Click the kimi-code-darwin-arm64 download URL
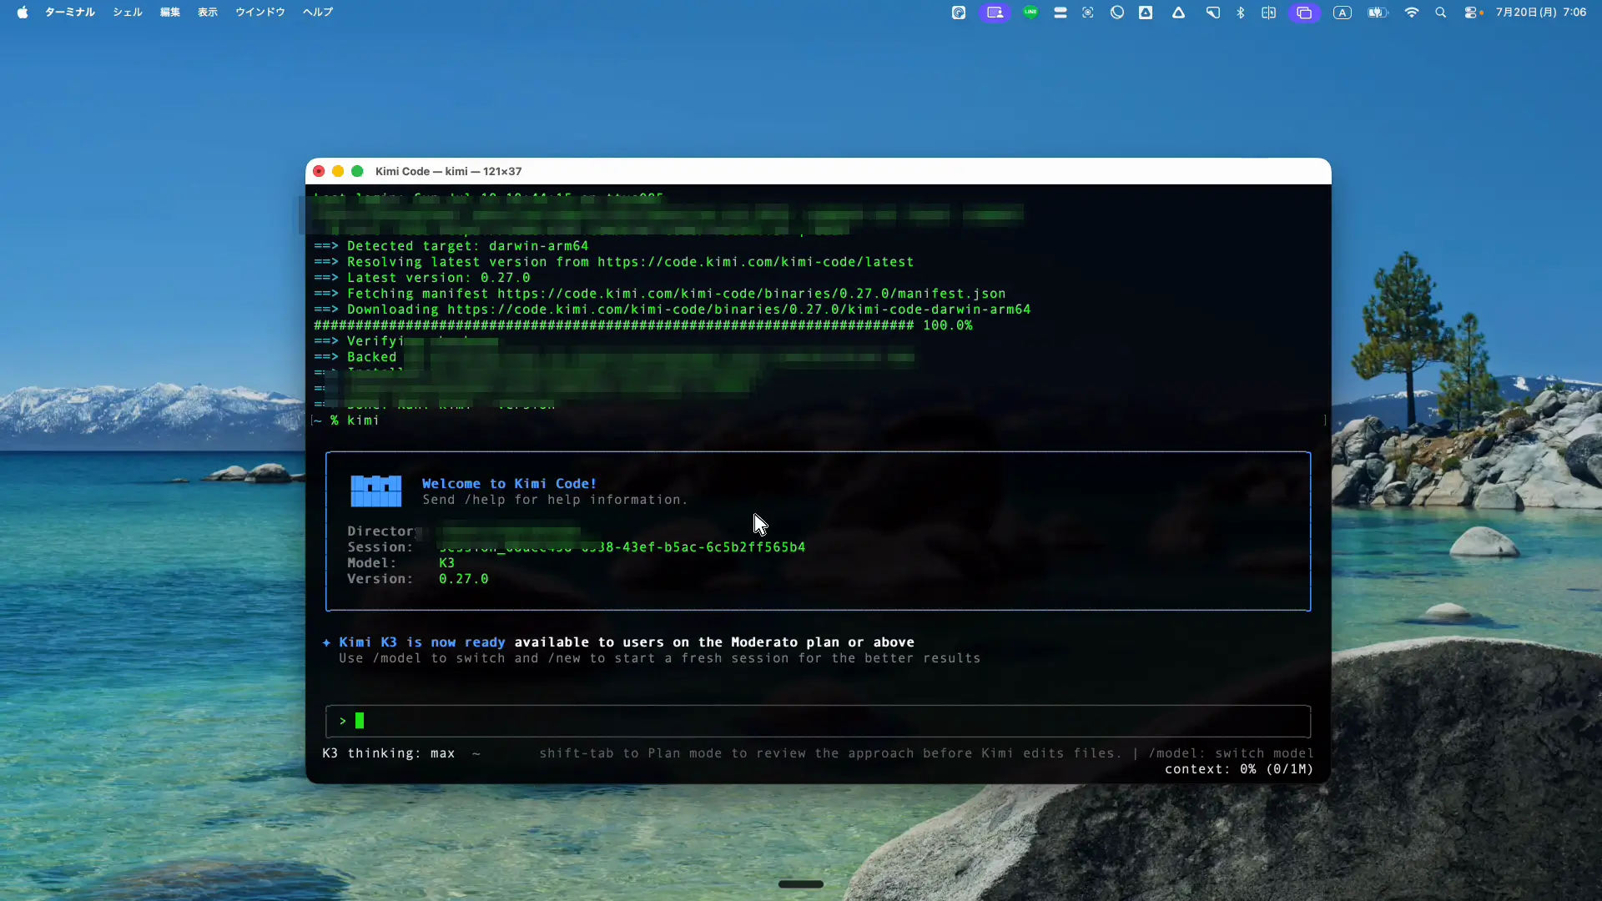 pos(738,310)
